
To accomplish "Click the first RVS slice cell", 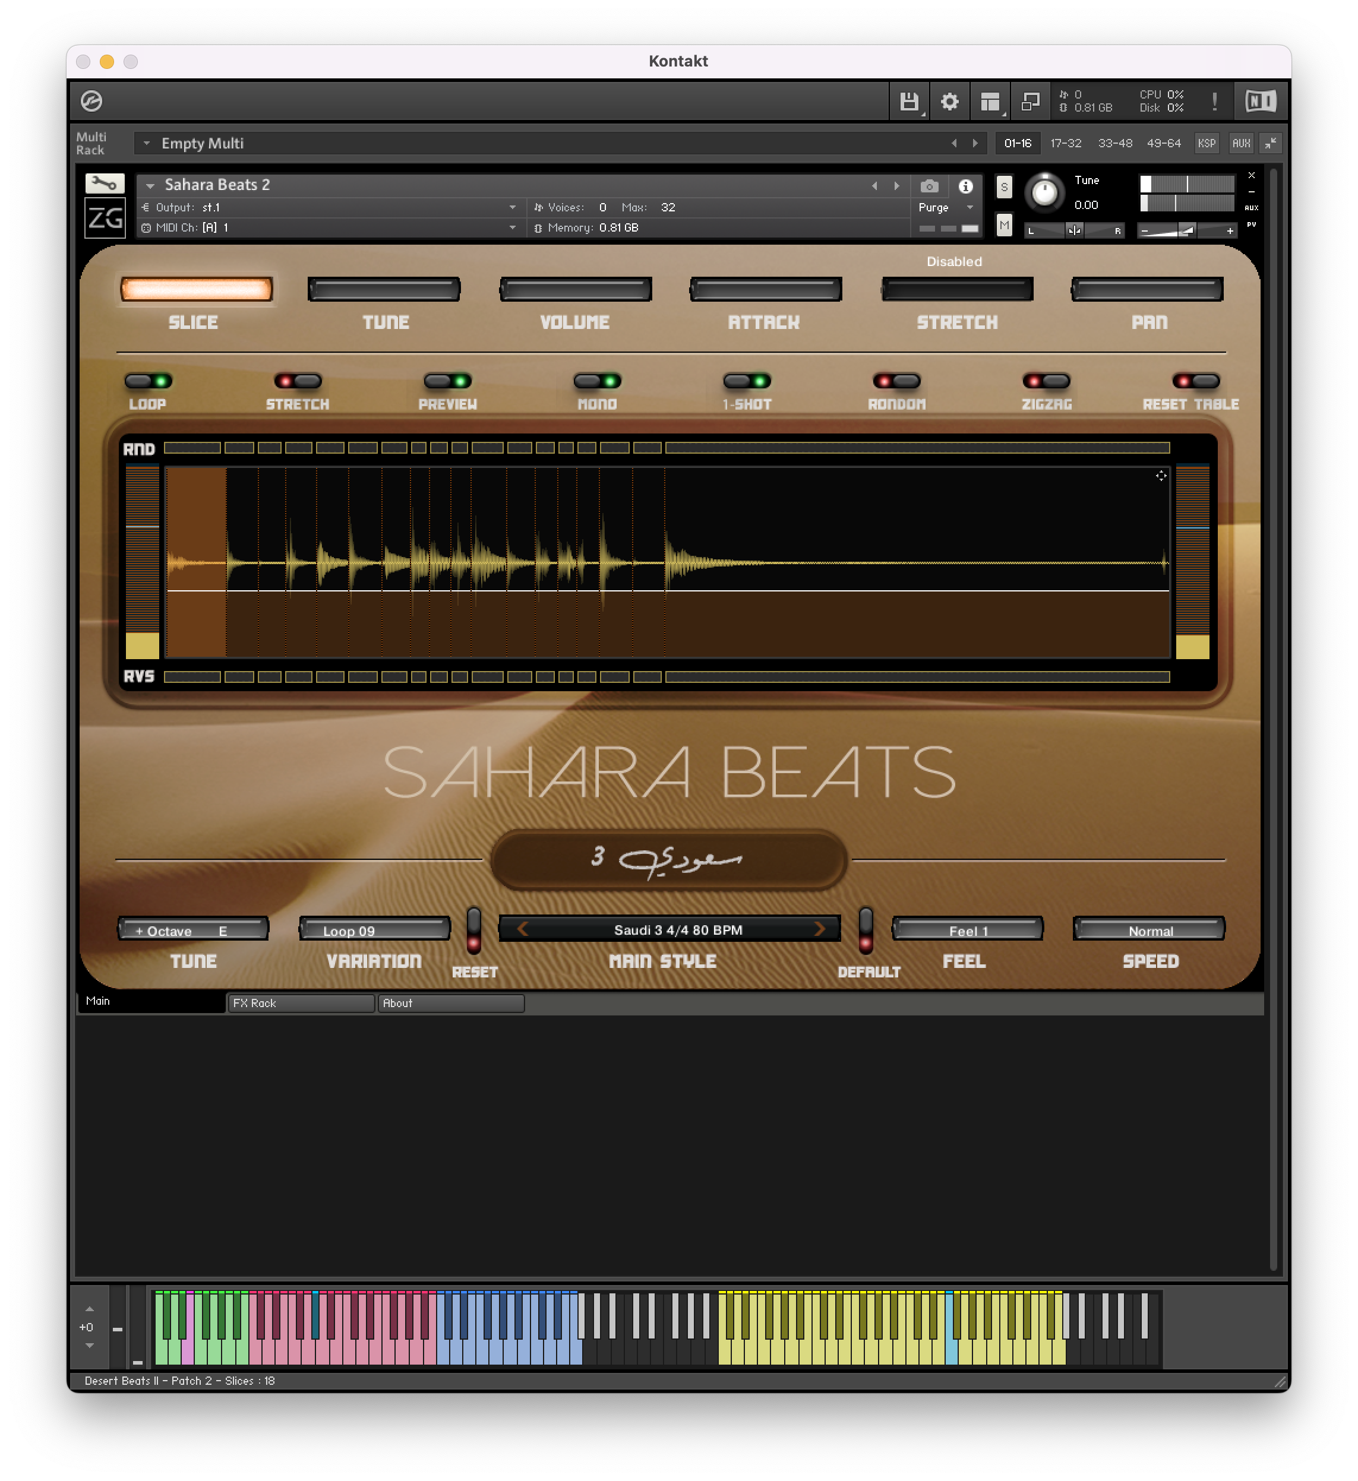I will tap(192, 676).
